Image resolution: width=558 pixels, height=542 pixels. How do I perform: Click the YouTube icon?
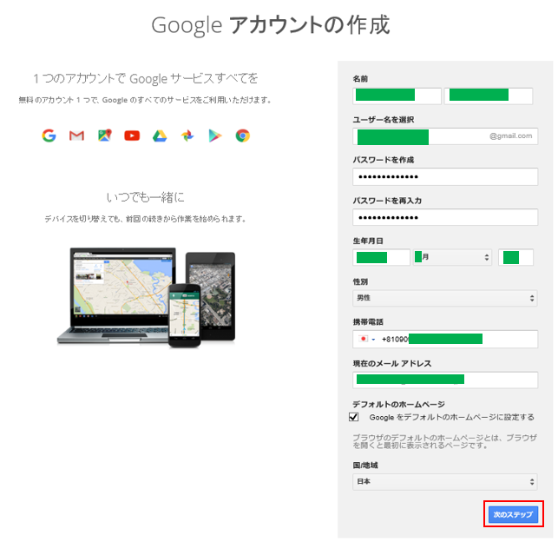(132, 135)
